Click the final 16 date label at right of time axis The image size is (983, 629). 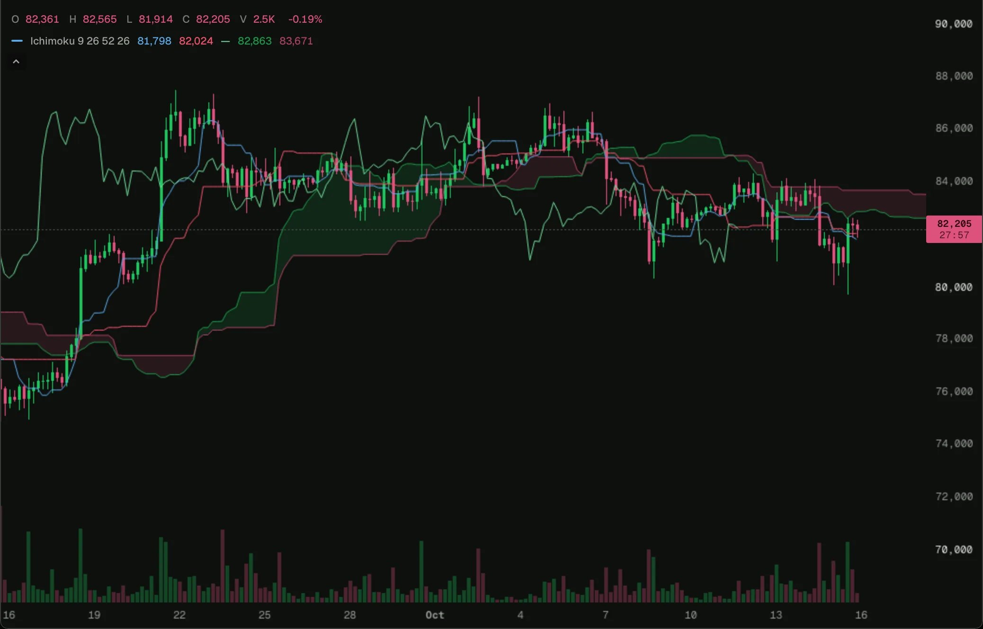click(x=861, y=615)
